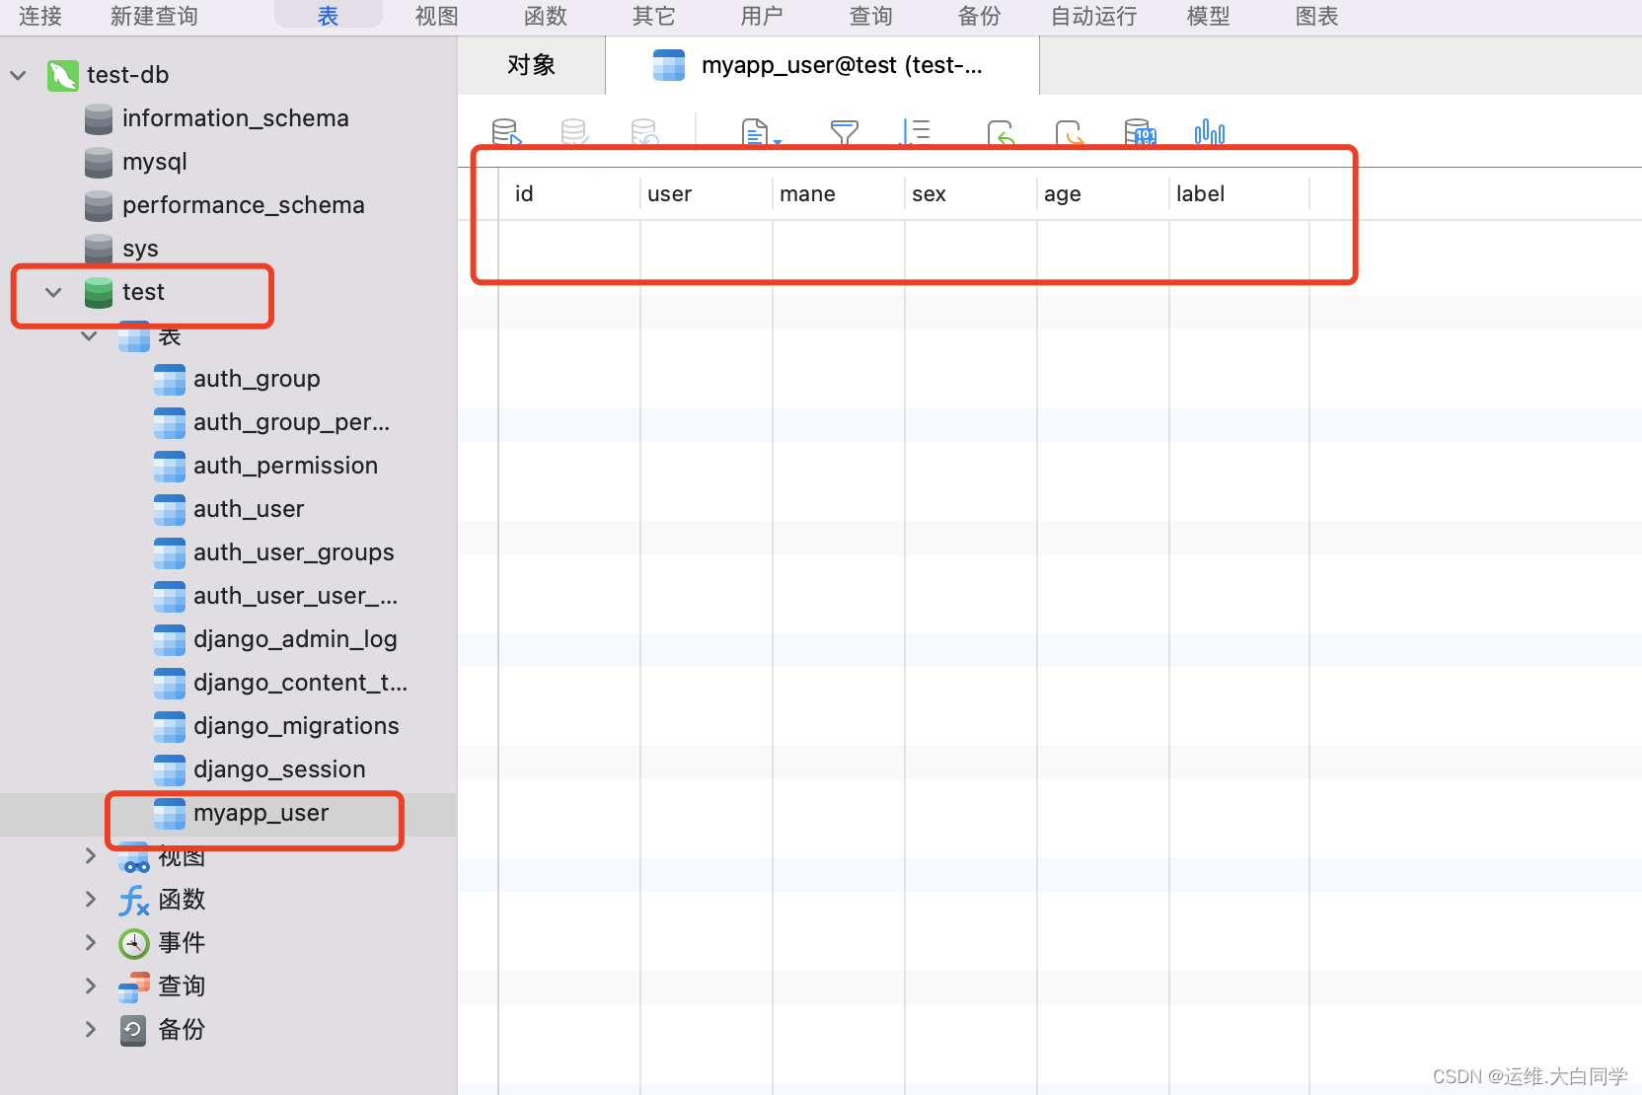Image resolution: width=1642 pixels, height=1095 pixels.
Task: Click the age column header
Action: click(x=1103, y=194)
